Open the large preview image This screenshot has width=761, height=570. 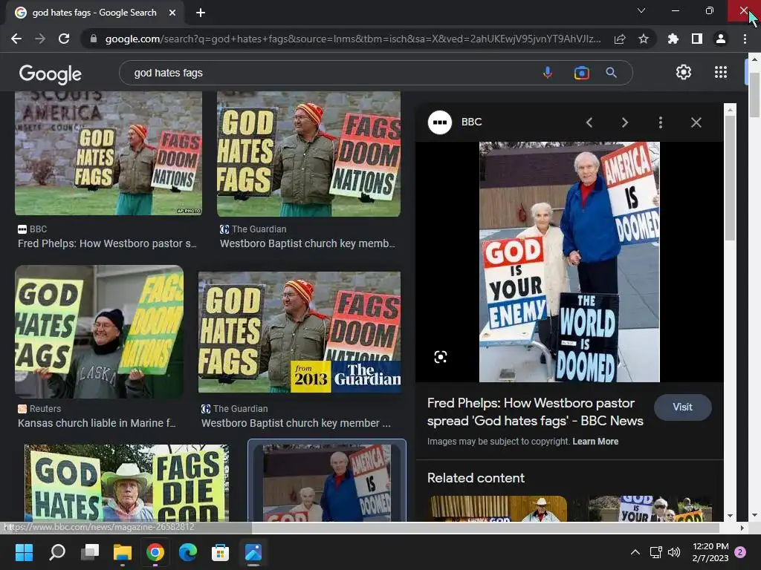point(569,262)
